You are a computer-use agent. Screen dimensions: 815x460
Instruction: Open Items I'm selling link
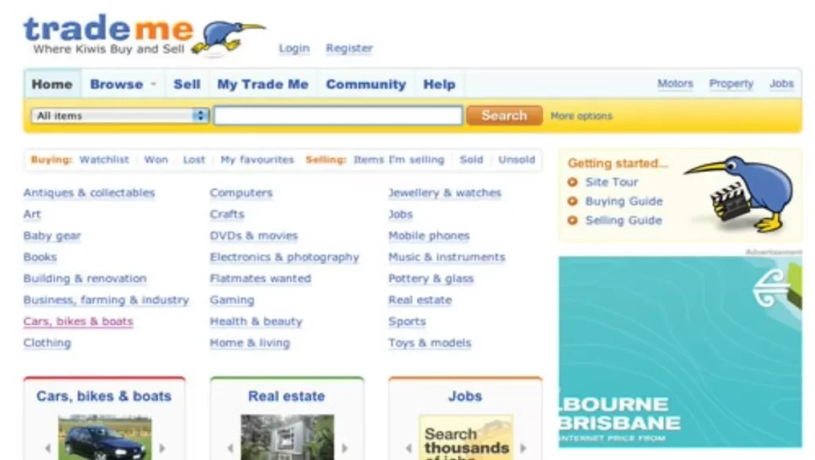pyautogui.click(x=400, y=160)
